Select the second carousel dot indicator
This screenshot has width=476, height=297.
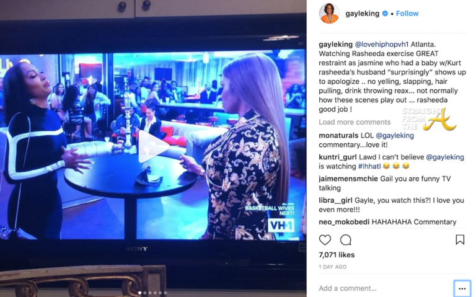[x=145, y=293]
